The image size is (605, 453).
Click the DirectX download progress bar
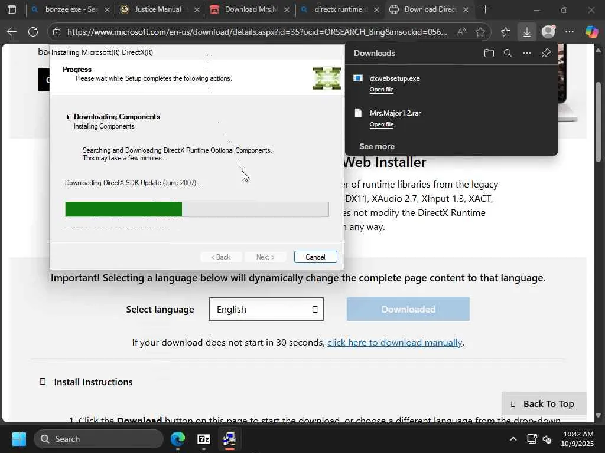pyautogui.click(x=197, y=209)
